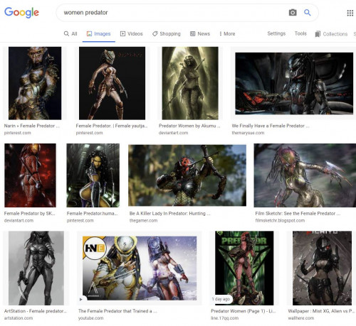
Task: Open 'Film Sketchr: See the Female Predator' image
Action: (x=305, y=175)
